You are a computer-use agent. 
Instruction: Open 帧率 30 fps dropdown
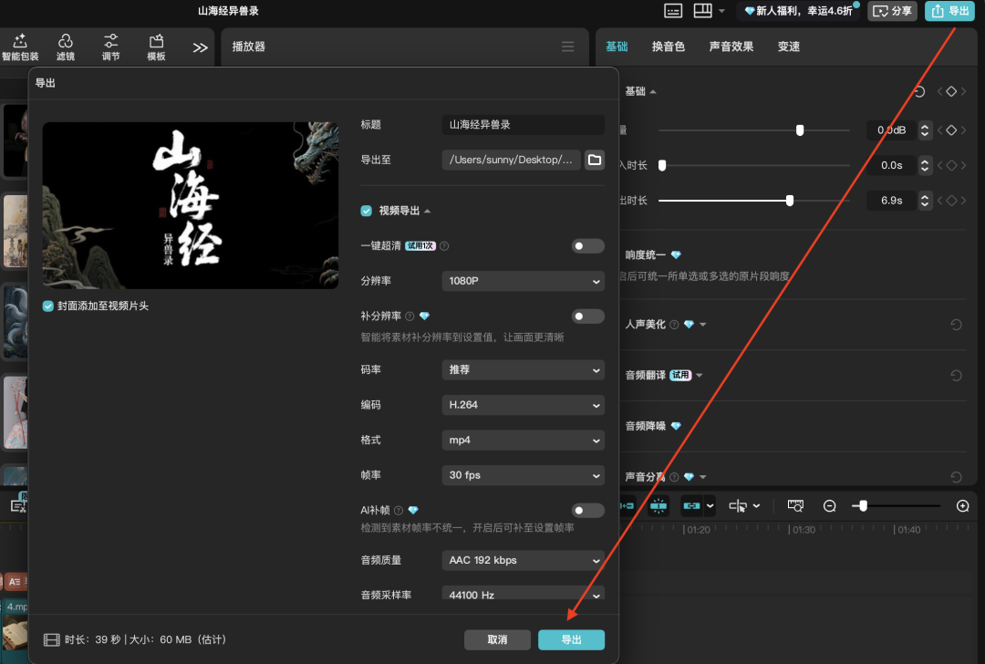[524, 475]
